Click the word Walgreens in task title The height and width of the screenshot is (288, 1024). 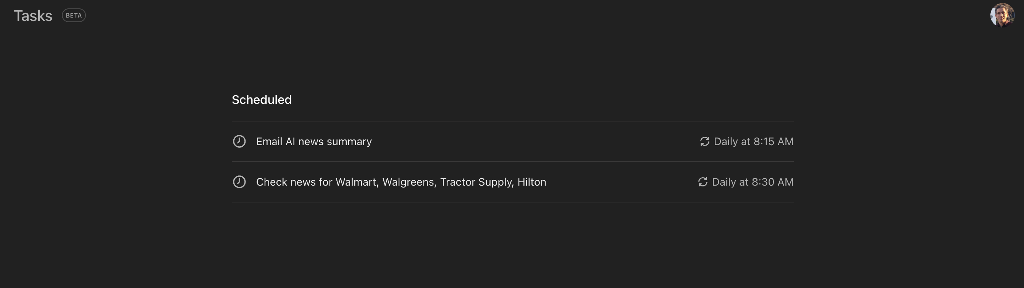pos(408,182)
